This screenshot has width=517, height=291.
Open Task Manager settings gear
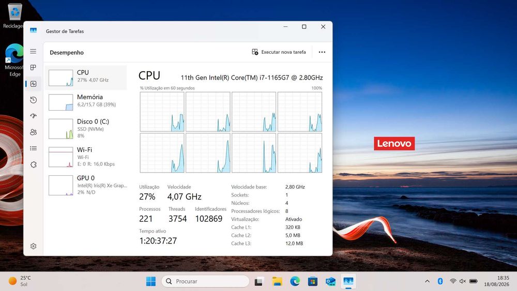33,246
